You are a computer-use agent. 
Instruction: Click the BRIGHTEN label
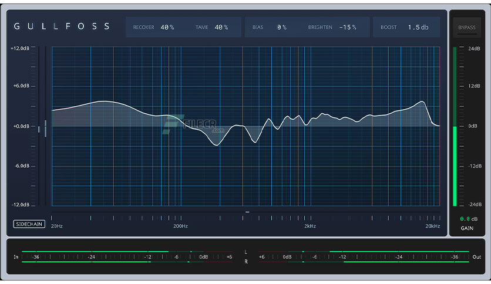320,28
